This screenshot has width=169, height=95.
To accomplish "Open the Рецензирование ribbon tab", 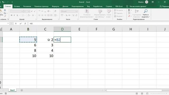I will pyautogui.click(x=78, y=6).
